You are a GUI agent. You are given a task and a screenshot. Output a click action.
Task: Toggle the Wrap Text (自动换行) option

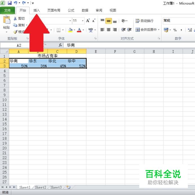pyautogui.click(x=144, y=21)
